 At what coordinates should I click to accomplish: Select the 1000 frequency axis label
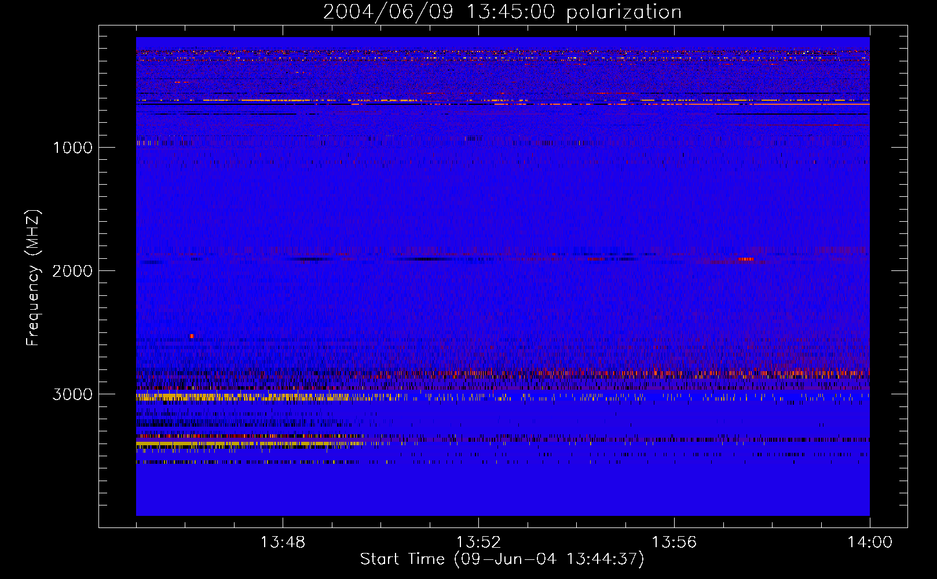[72, 148]
